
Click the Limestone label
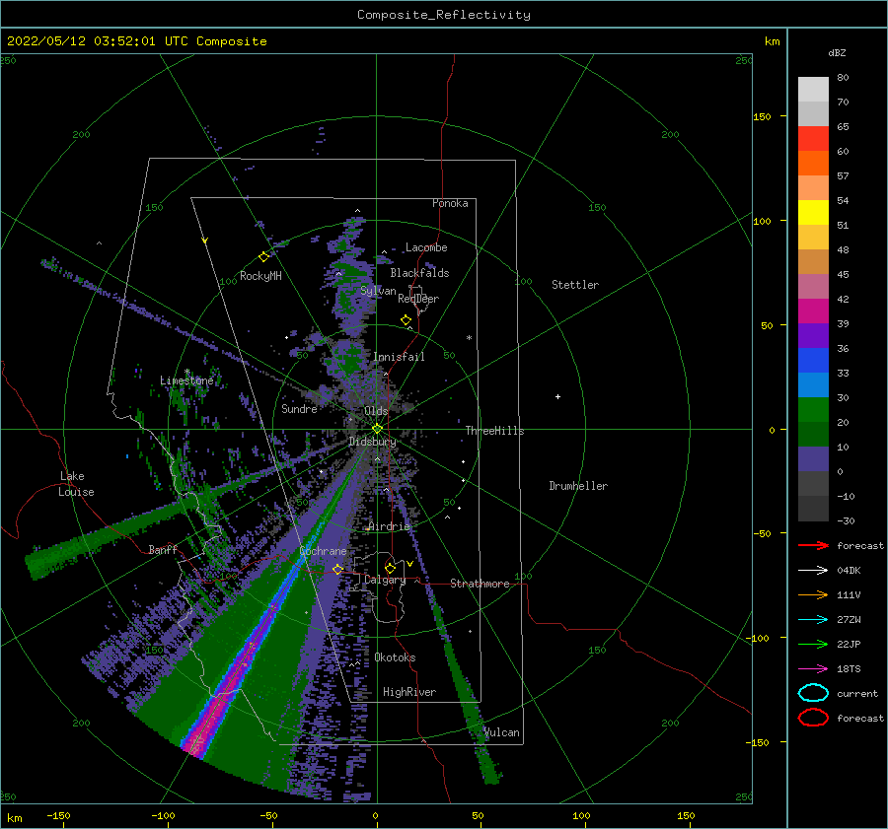[186, 380]
